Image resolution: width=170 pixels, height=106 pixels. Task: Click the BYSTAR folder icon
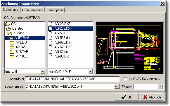pyautogui.click(x=12, y=52)
